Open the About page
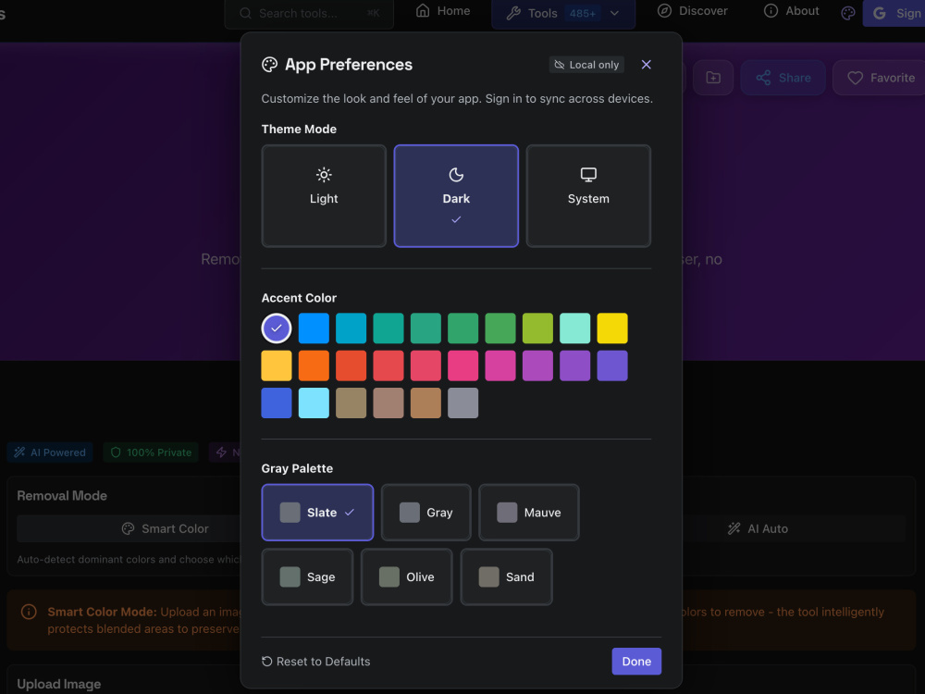The image size is (925, 694). tap(791, 10)
